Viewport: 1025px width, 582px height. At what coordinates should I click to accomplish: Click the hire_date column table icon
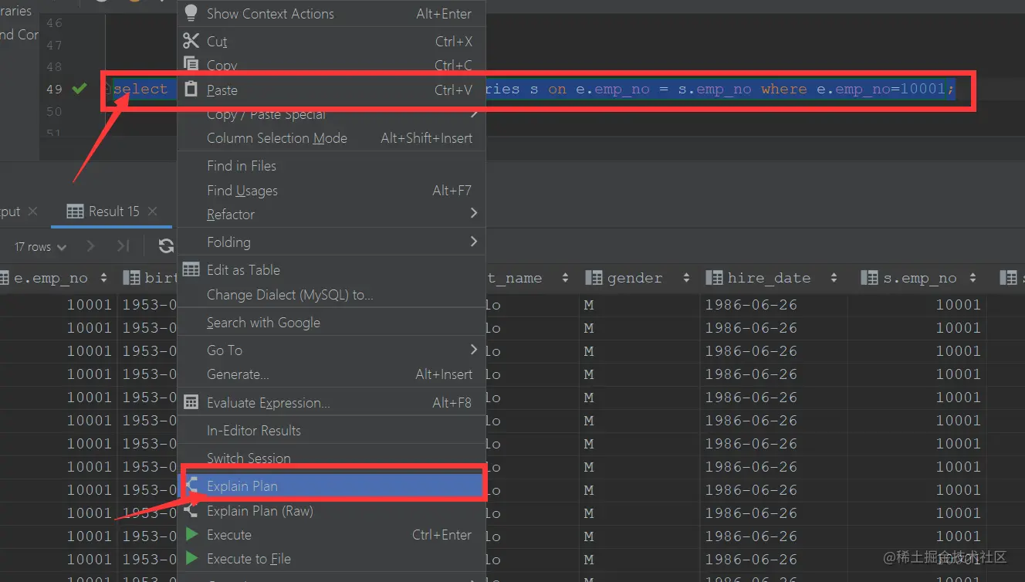(x=714, y=278)
